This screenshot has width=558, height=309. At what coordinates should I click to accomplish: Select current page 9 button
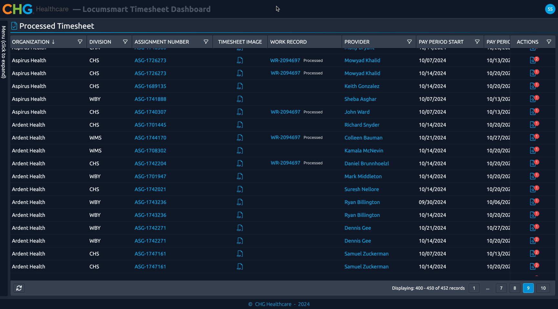click(528, 288)
